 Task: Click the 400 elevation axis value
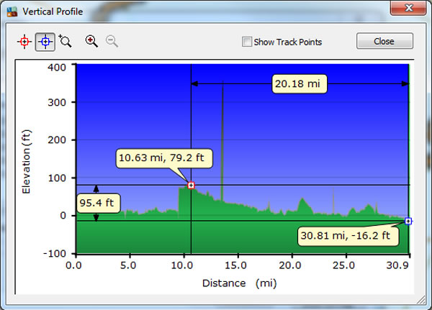tap(57, 68)
